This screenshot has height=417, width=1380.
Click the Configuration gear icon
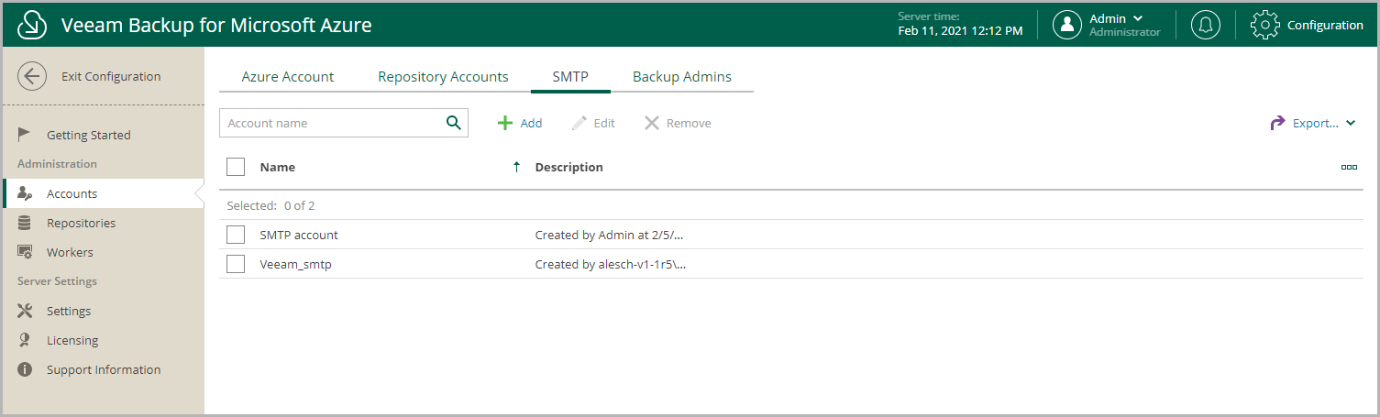[x=1264, y=25]
